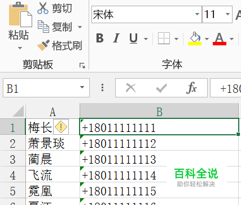Apply the red font color A
Image resolution: width=241 pixels, height=205 pixels.
point(220,39)
